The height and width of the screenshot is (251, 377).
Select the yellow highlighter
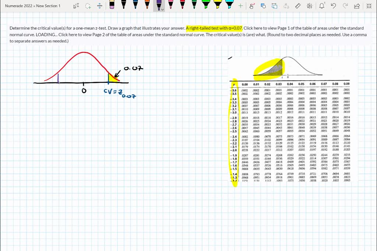tap(218, 6)
